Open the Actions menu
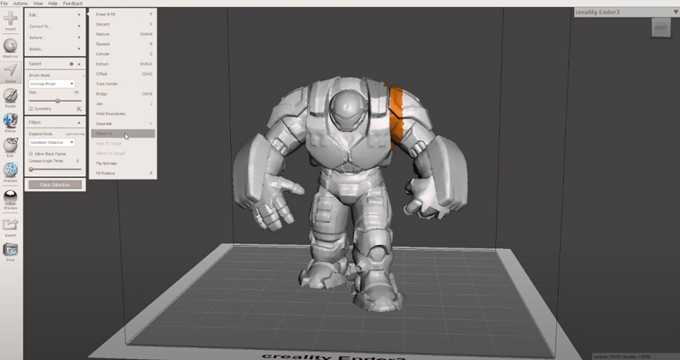The image size is (680, 360). click(x=20, y=3)
